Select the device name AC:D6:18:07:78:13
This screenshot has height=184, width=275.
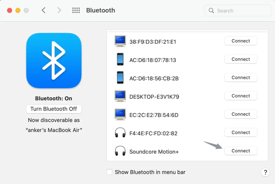153,60
